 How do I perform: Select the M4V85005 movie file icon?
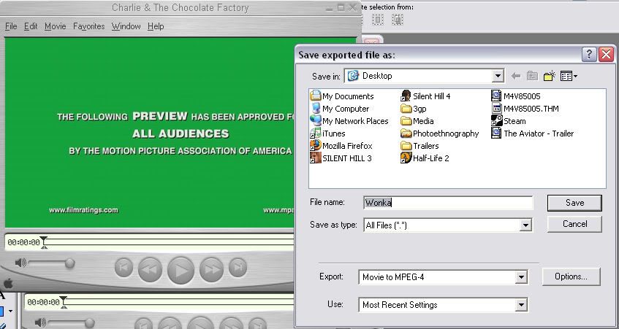(x=496, y=96)
